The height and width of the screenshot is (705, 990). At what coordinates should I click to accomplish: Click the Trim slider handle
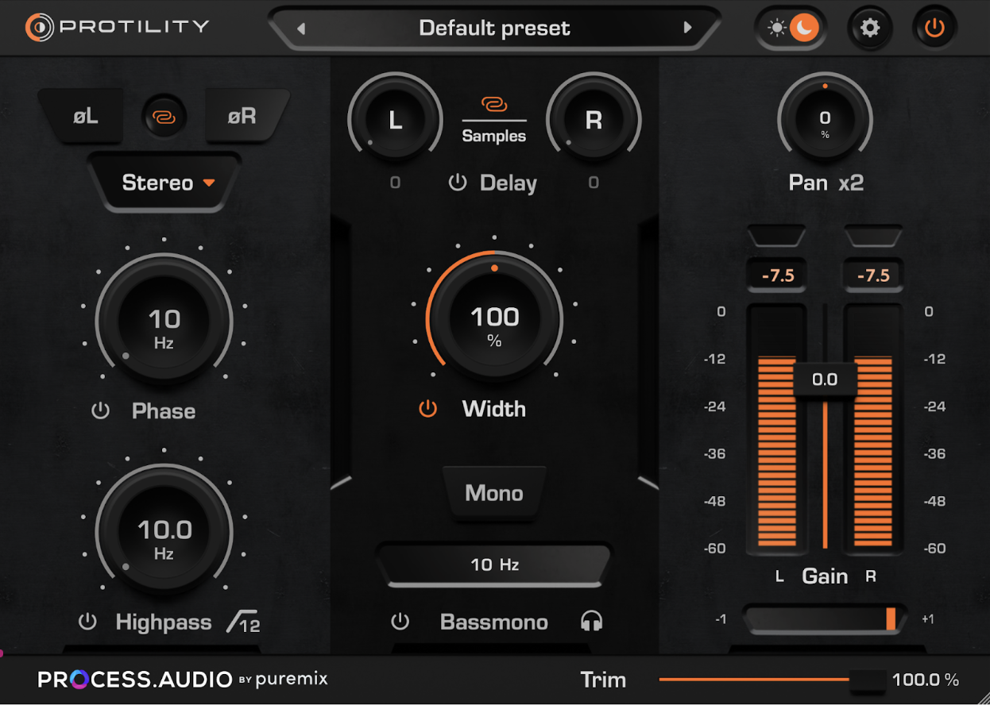pyautogui.click(x=867, y=680)
